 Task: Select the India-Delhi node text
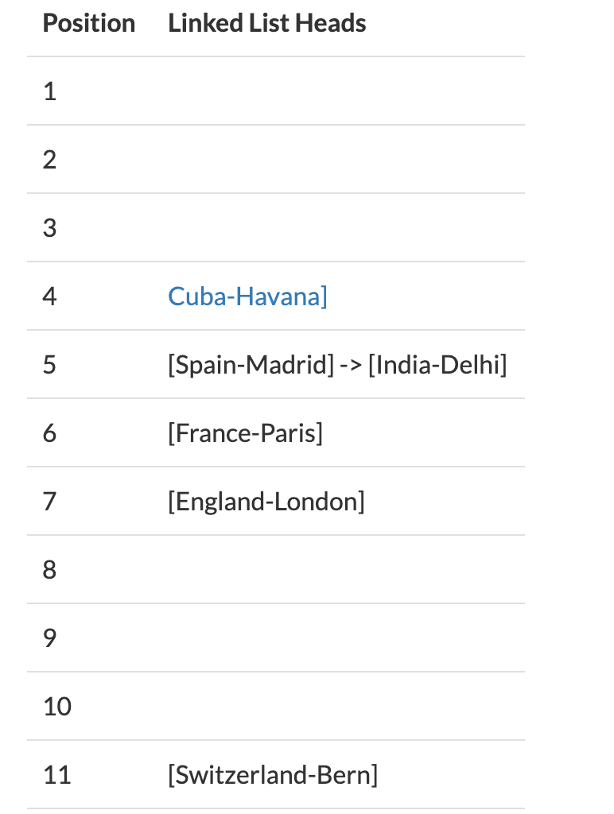437,365
